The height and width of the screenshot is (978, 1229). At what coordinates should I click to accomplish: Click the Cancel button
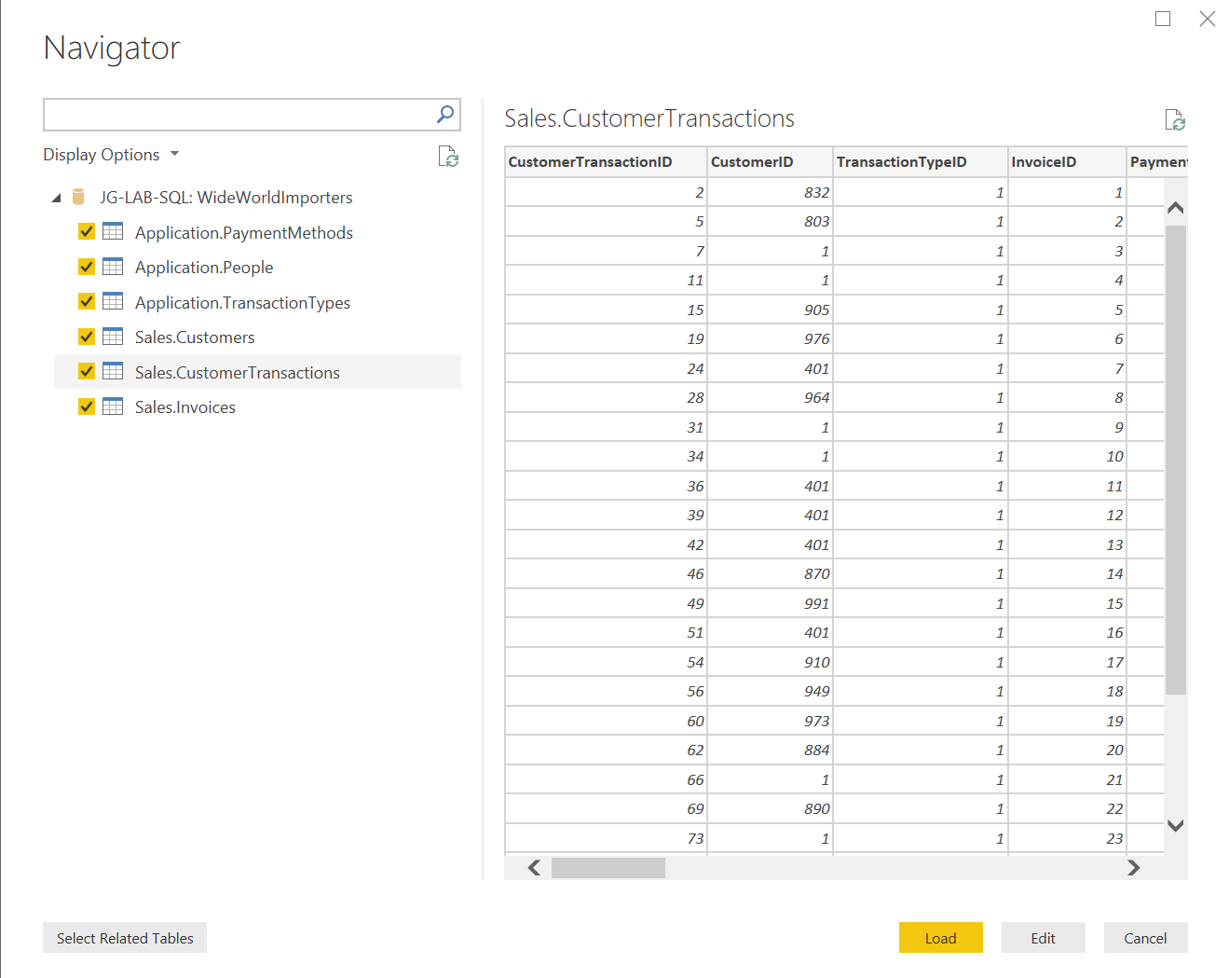[x=1146, y=938]
